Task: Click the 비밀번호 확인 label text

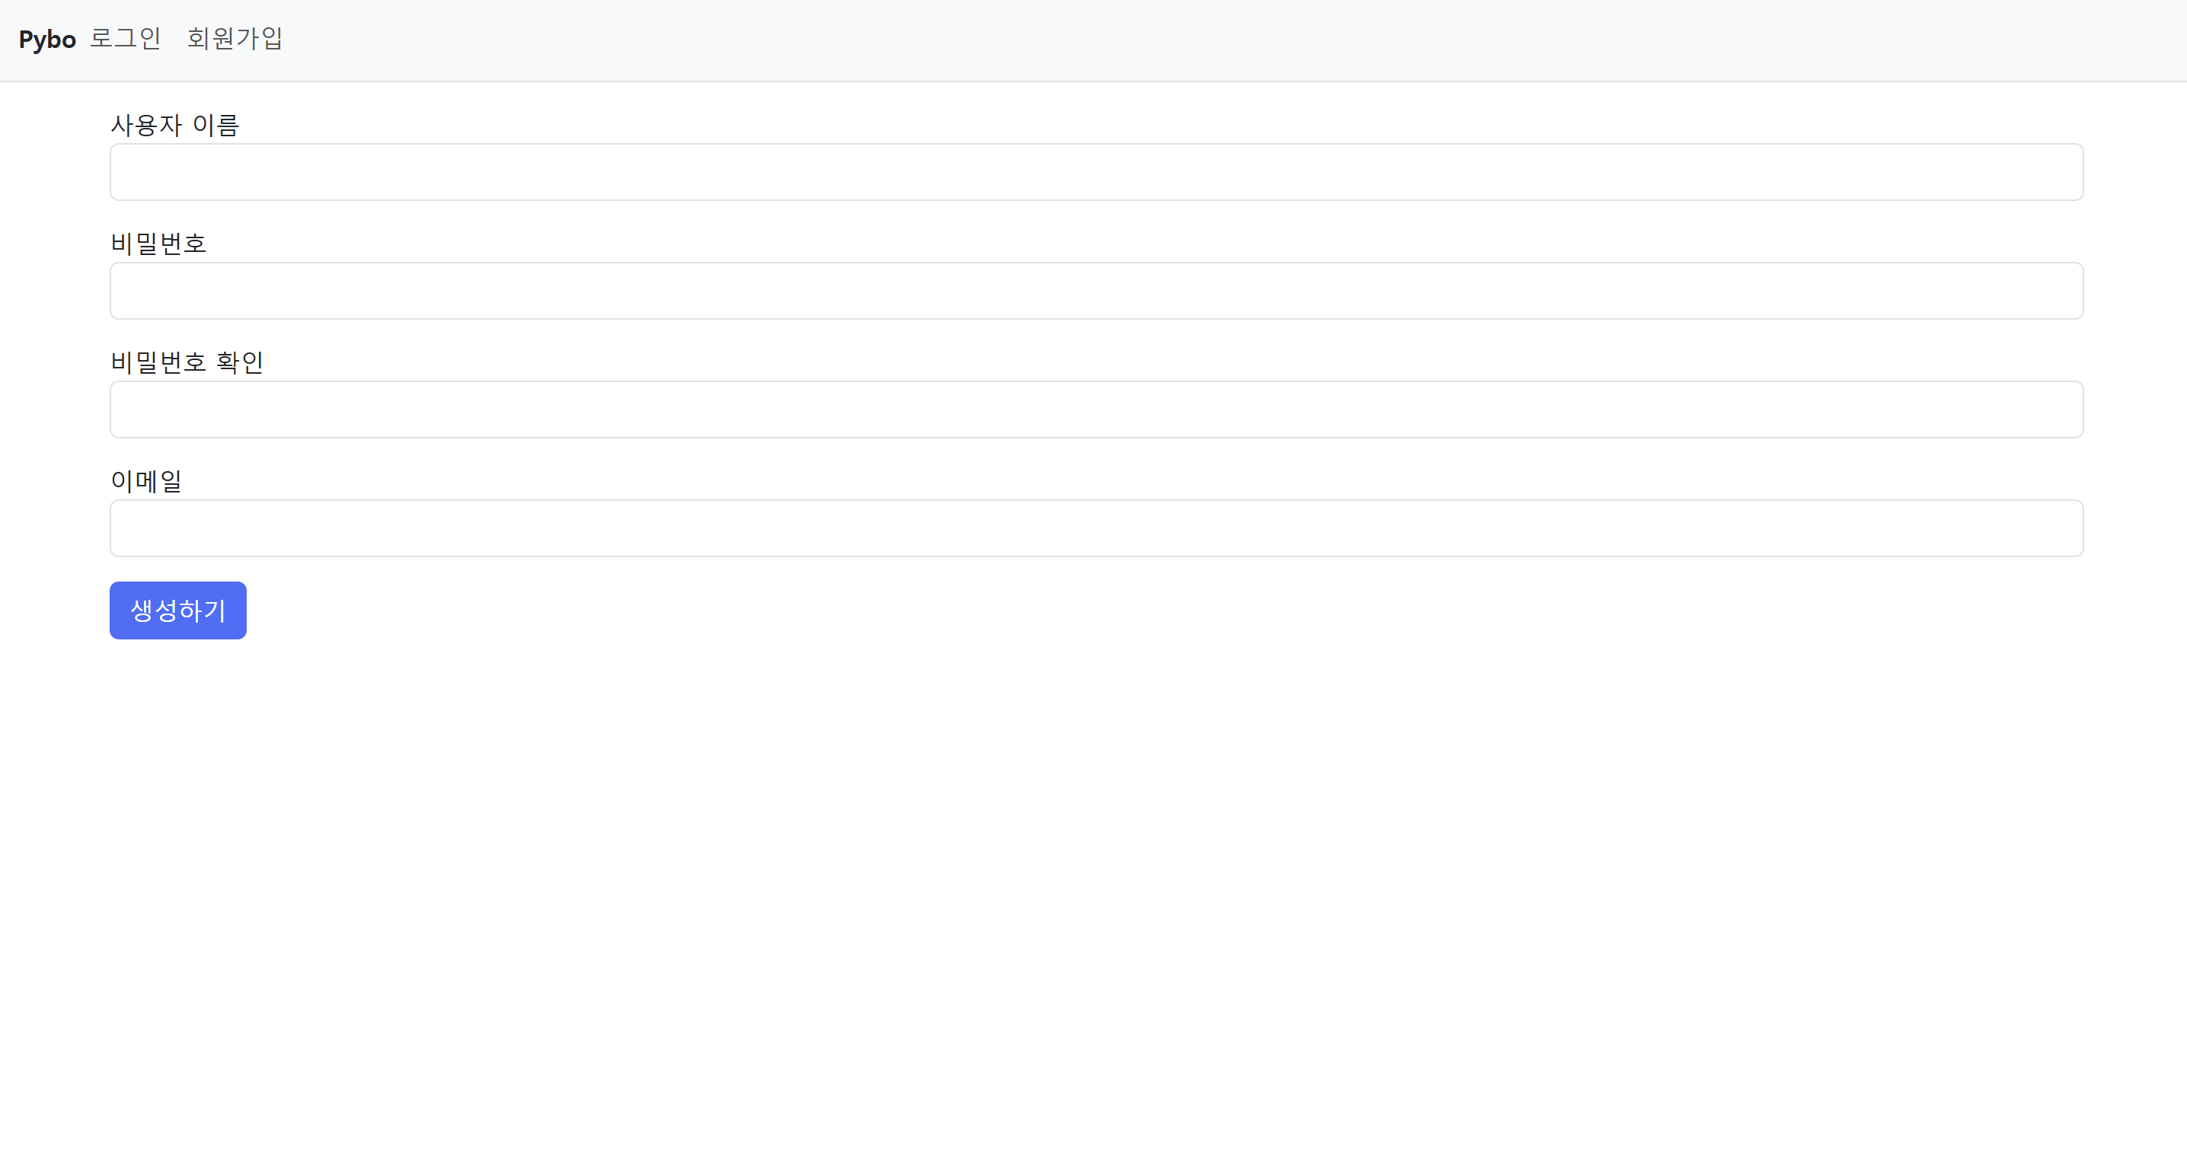Action: coord(187,362)
